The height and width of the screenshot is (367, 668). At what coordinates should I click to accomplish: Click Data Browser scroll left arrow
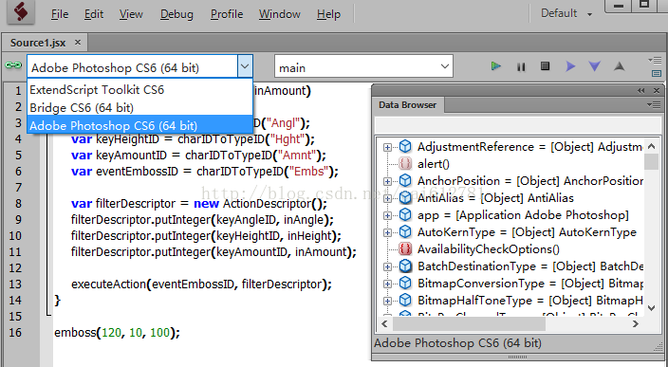[x=384, y=323]
